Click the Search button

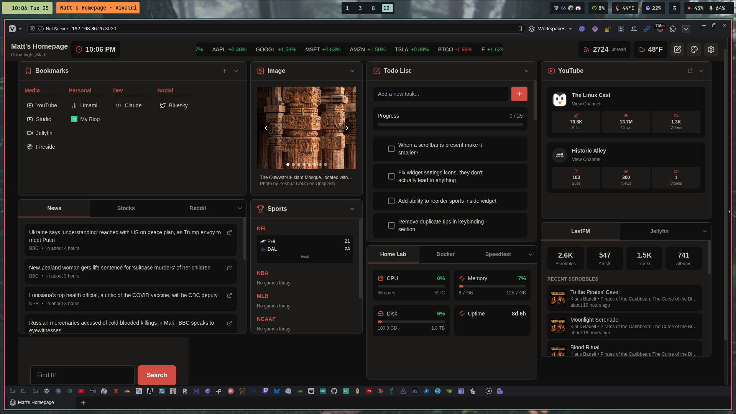pyautogui.click(x=157, y=375)
